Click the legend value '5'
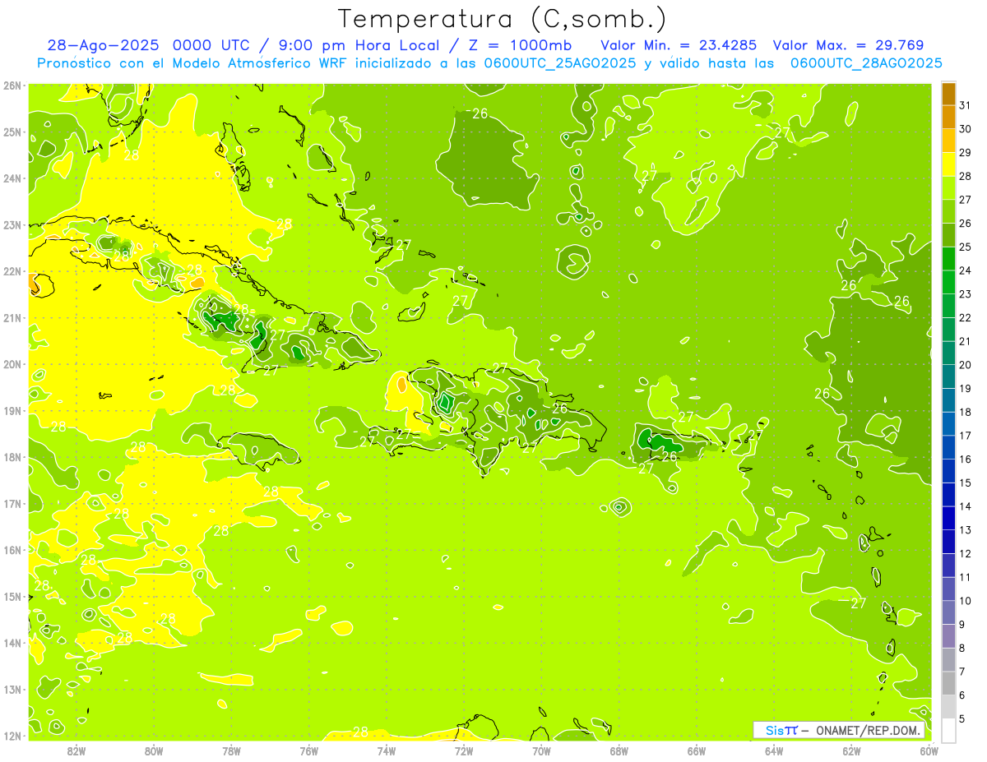 962,718
